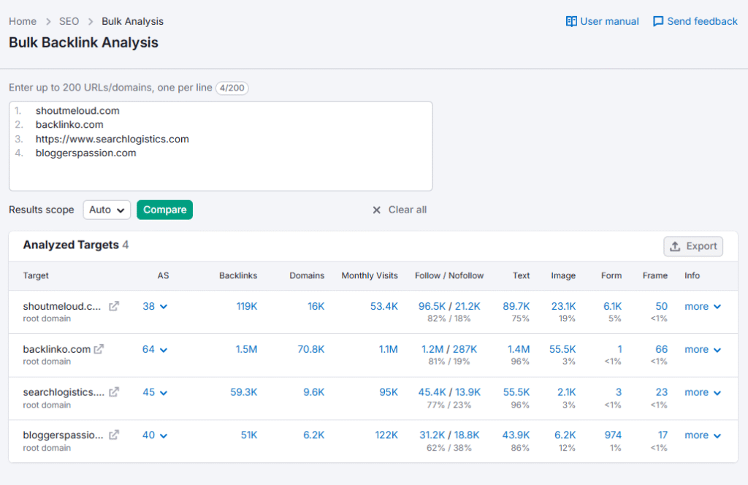The image size is (748, 485).
Task: Expand the AS dropdown for bloggerspassion.com
Action: coord(155,435)
